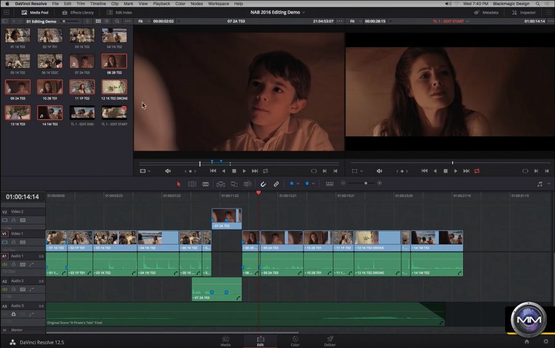The width and height of the screenshot is (555, 348).
Task: Open source viewer Fit zoom dropdown
Action: tap(144, 21)
